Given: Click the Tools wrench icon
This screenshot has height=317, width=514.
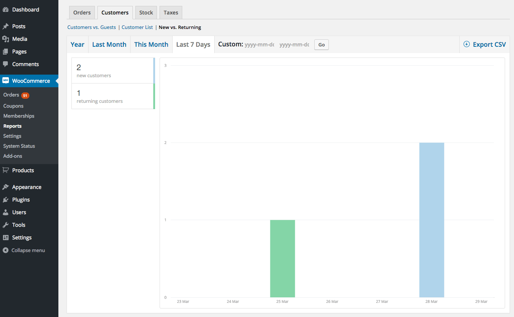Looking at the screenshot, I should pyautogui.click(x=6, y=225).
